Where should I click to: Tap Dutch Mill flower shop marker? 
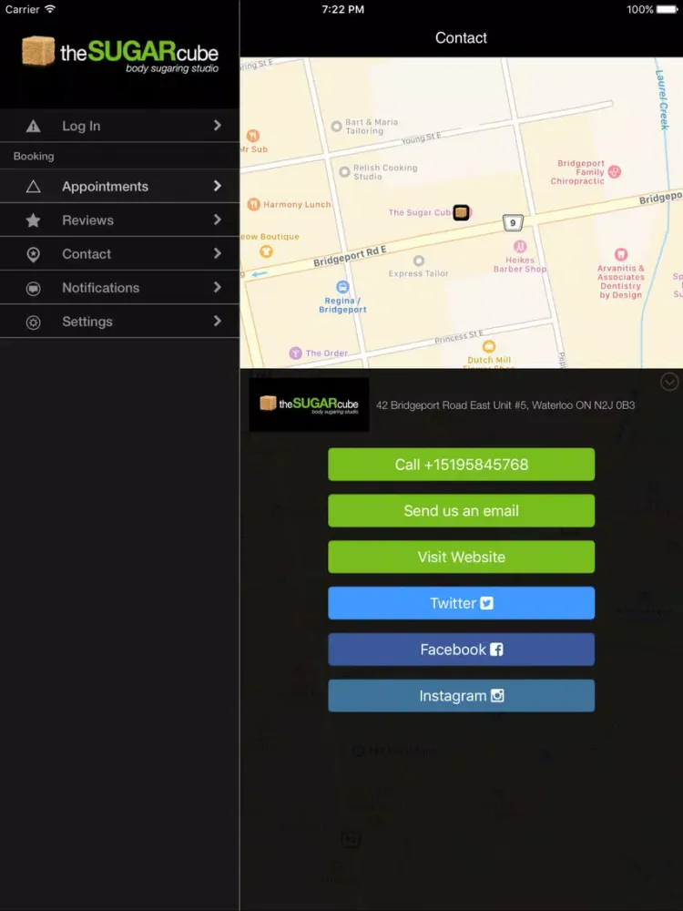pyautogui.click(x=489, y=347)
